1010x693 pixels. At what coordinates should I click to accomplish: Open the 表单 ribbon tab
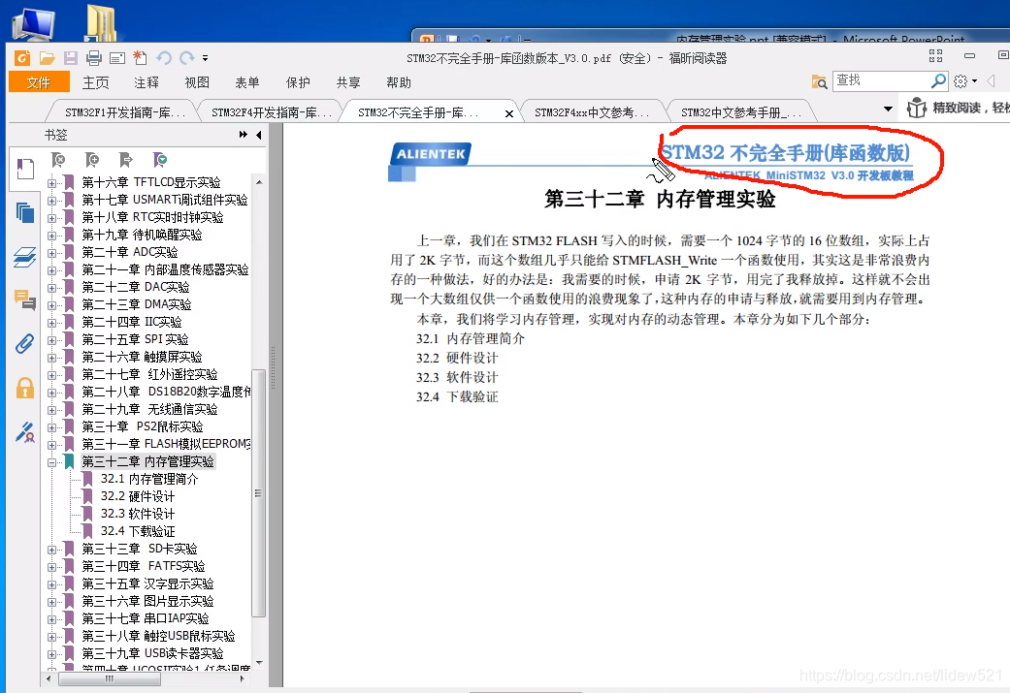coord(246,82)
